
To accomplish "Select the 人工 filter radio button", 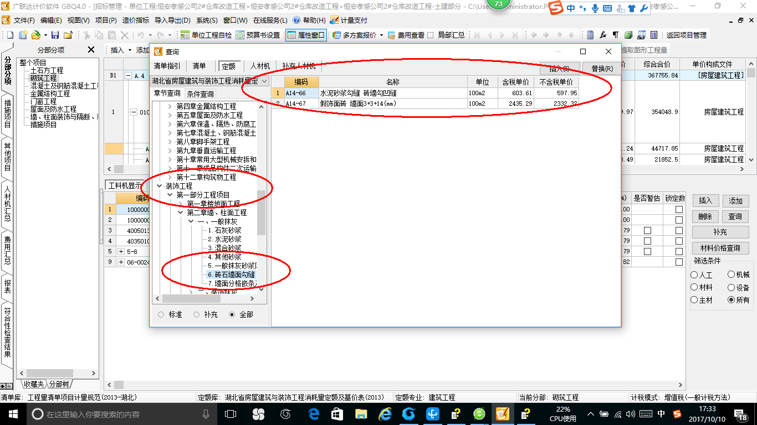I will [694, 274].
